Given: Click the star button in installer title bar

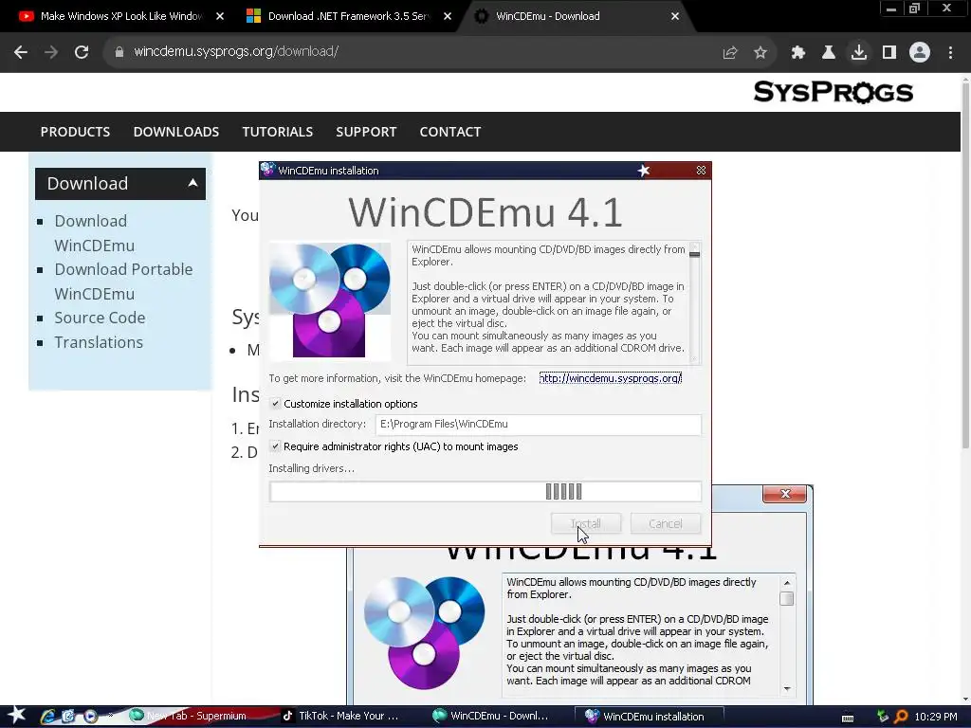Looking at the screenshot, I should pos(644,171).
